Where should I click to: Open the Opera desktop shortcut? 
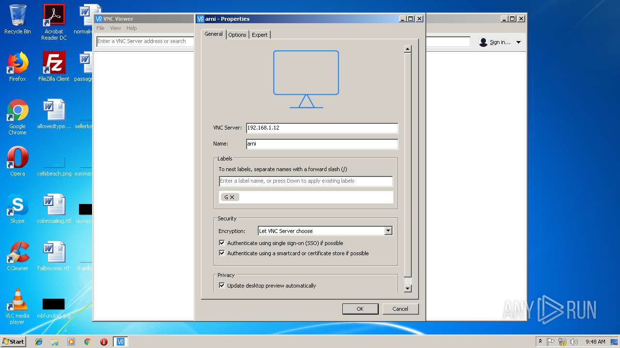click(x=17, y=161)
